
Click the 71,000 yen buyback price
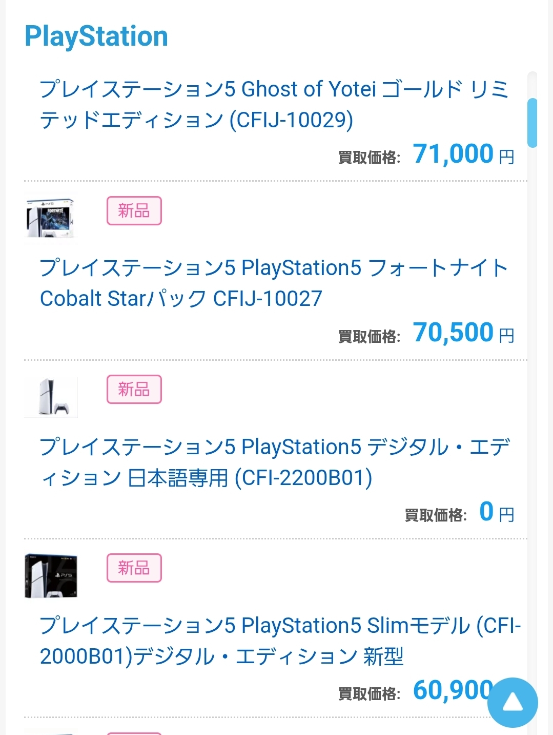[x=453, y=154]
